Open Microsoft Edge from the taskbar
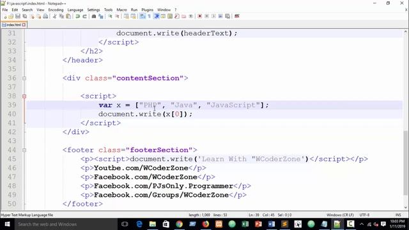 [139, 224]
